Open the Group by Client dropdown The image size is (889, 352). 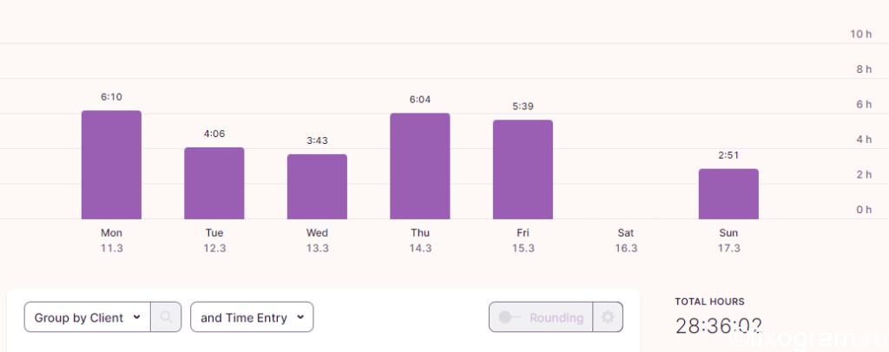[x=88, y=317]
